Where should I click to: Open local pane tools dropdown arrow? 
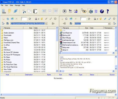39,19
